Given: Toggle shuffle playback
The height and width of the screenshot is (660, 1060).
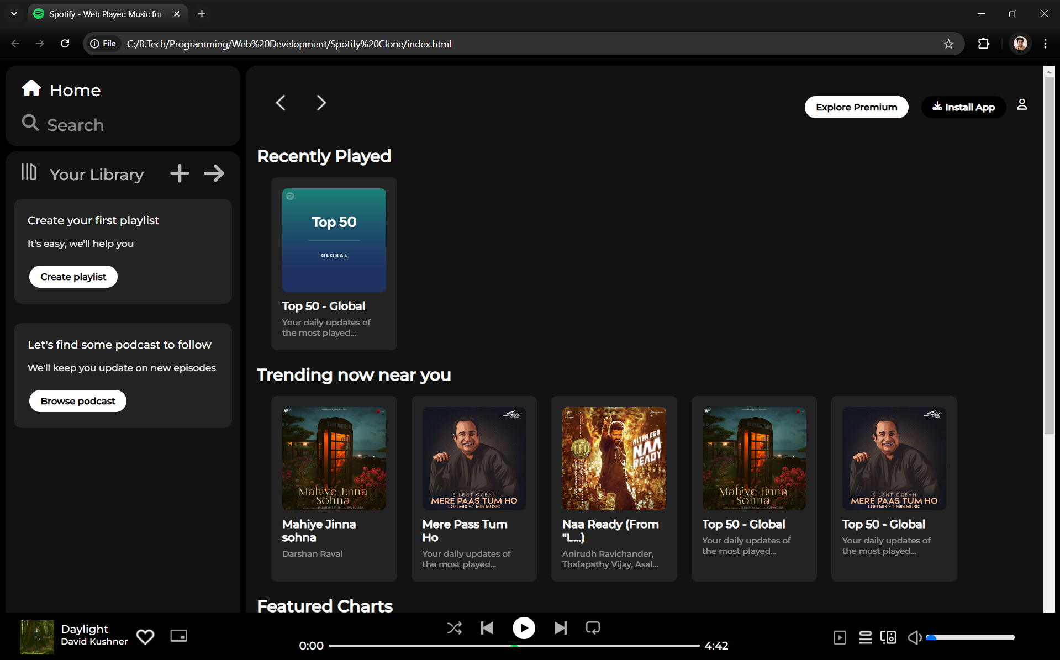Looking at the screenshot, I should (454, 628).
